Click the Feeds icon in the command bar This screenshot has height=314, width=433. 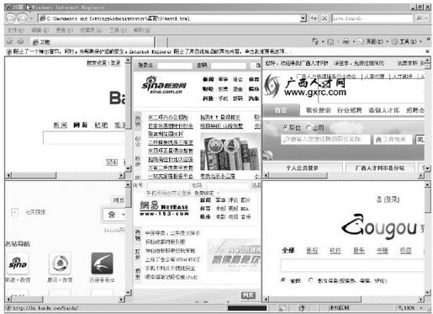click(x=330, y=41)
